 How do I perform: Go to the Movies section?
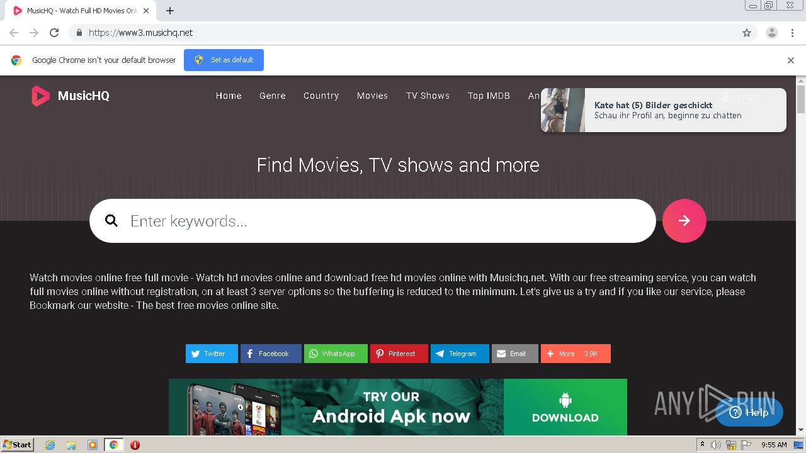(x=372, y=96)
